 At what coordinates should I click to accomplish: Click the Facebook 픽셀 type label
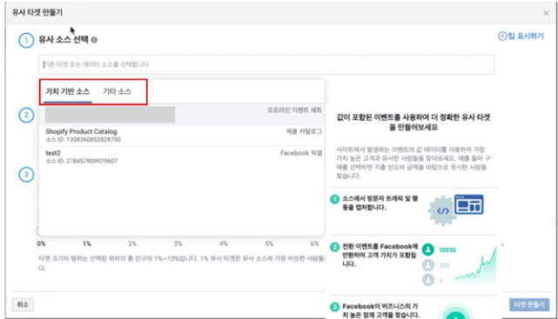click(301, 153)
